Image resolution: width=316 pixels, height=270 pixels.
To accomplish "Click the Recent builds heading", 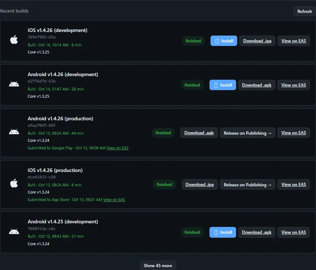I will [x=14, y=11].
